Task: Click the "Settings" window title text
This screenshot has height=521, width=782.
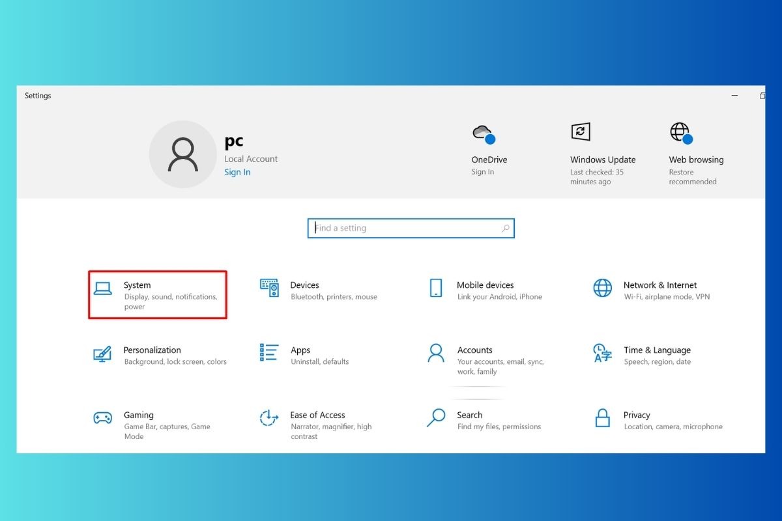Action: (x=38, y=96)
